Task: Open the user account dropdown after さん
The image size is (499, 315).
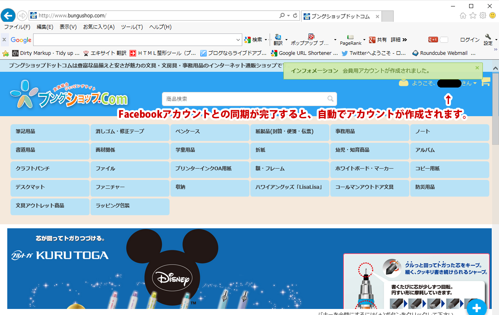Action: click(475, 83)
